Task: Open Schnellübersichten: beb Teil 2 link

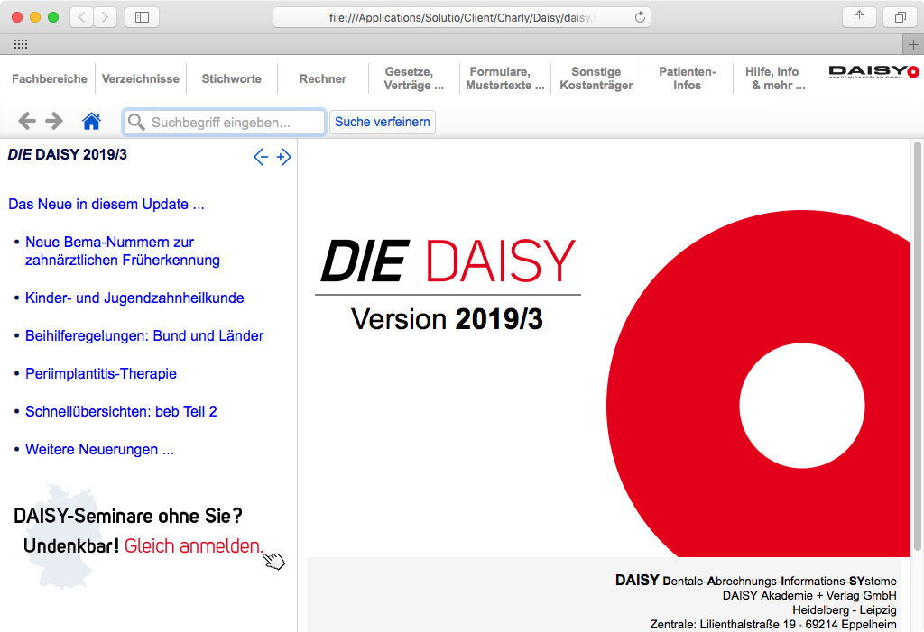Action: [121, 411]
